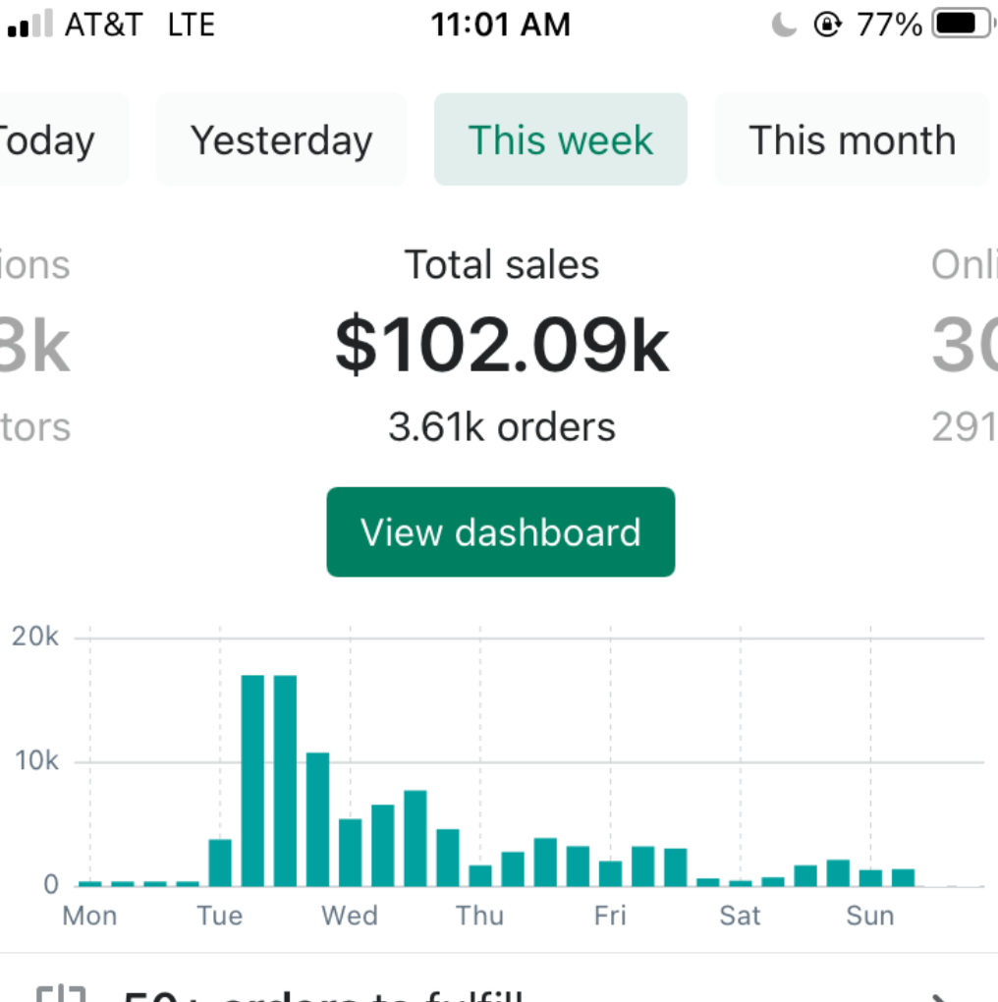Show stats for This month
This screenshot has height=1002, width=998.
coord(852,140)
